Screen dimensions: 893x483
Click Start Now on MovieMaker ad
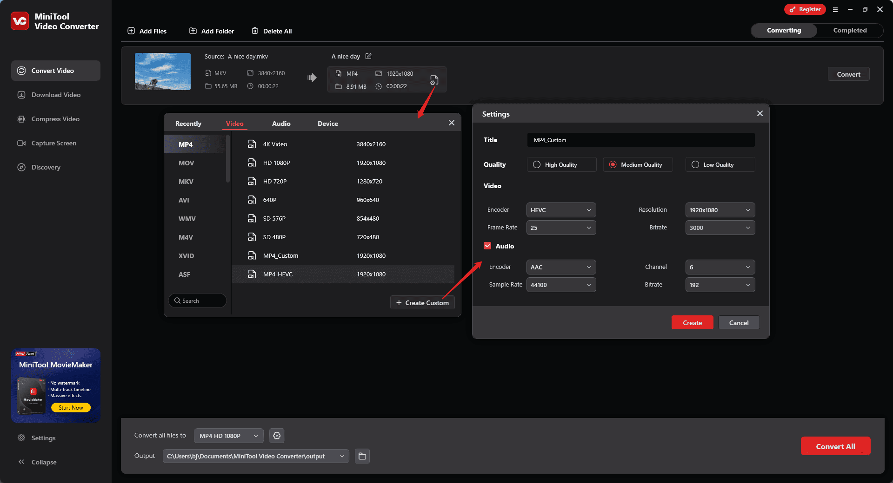coord(71,408)
